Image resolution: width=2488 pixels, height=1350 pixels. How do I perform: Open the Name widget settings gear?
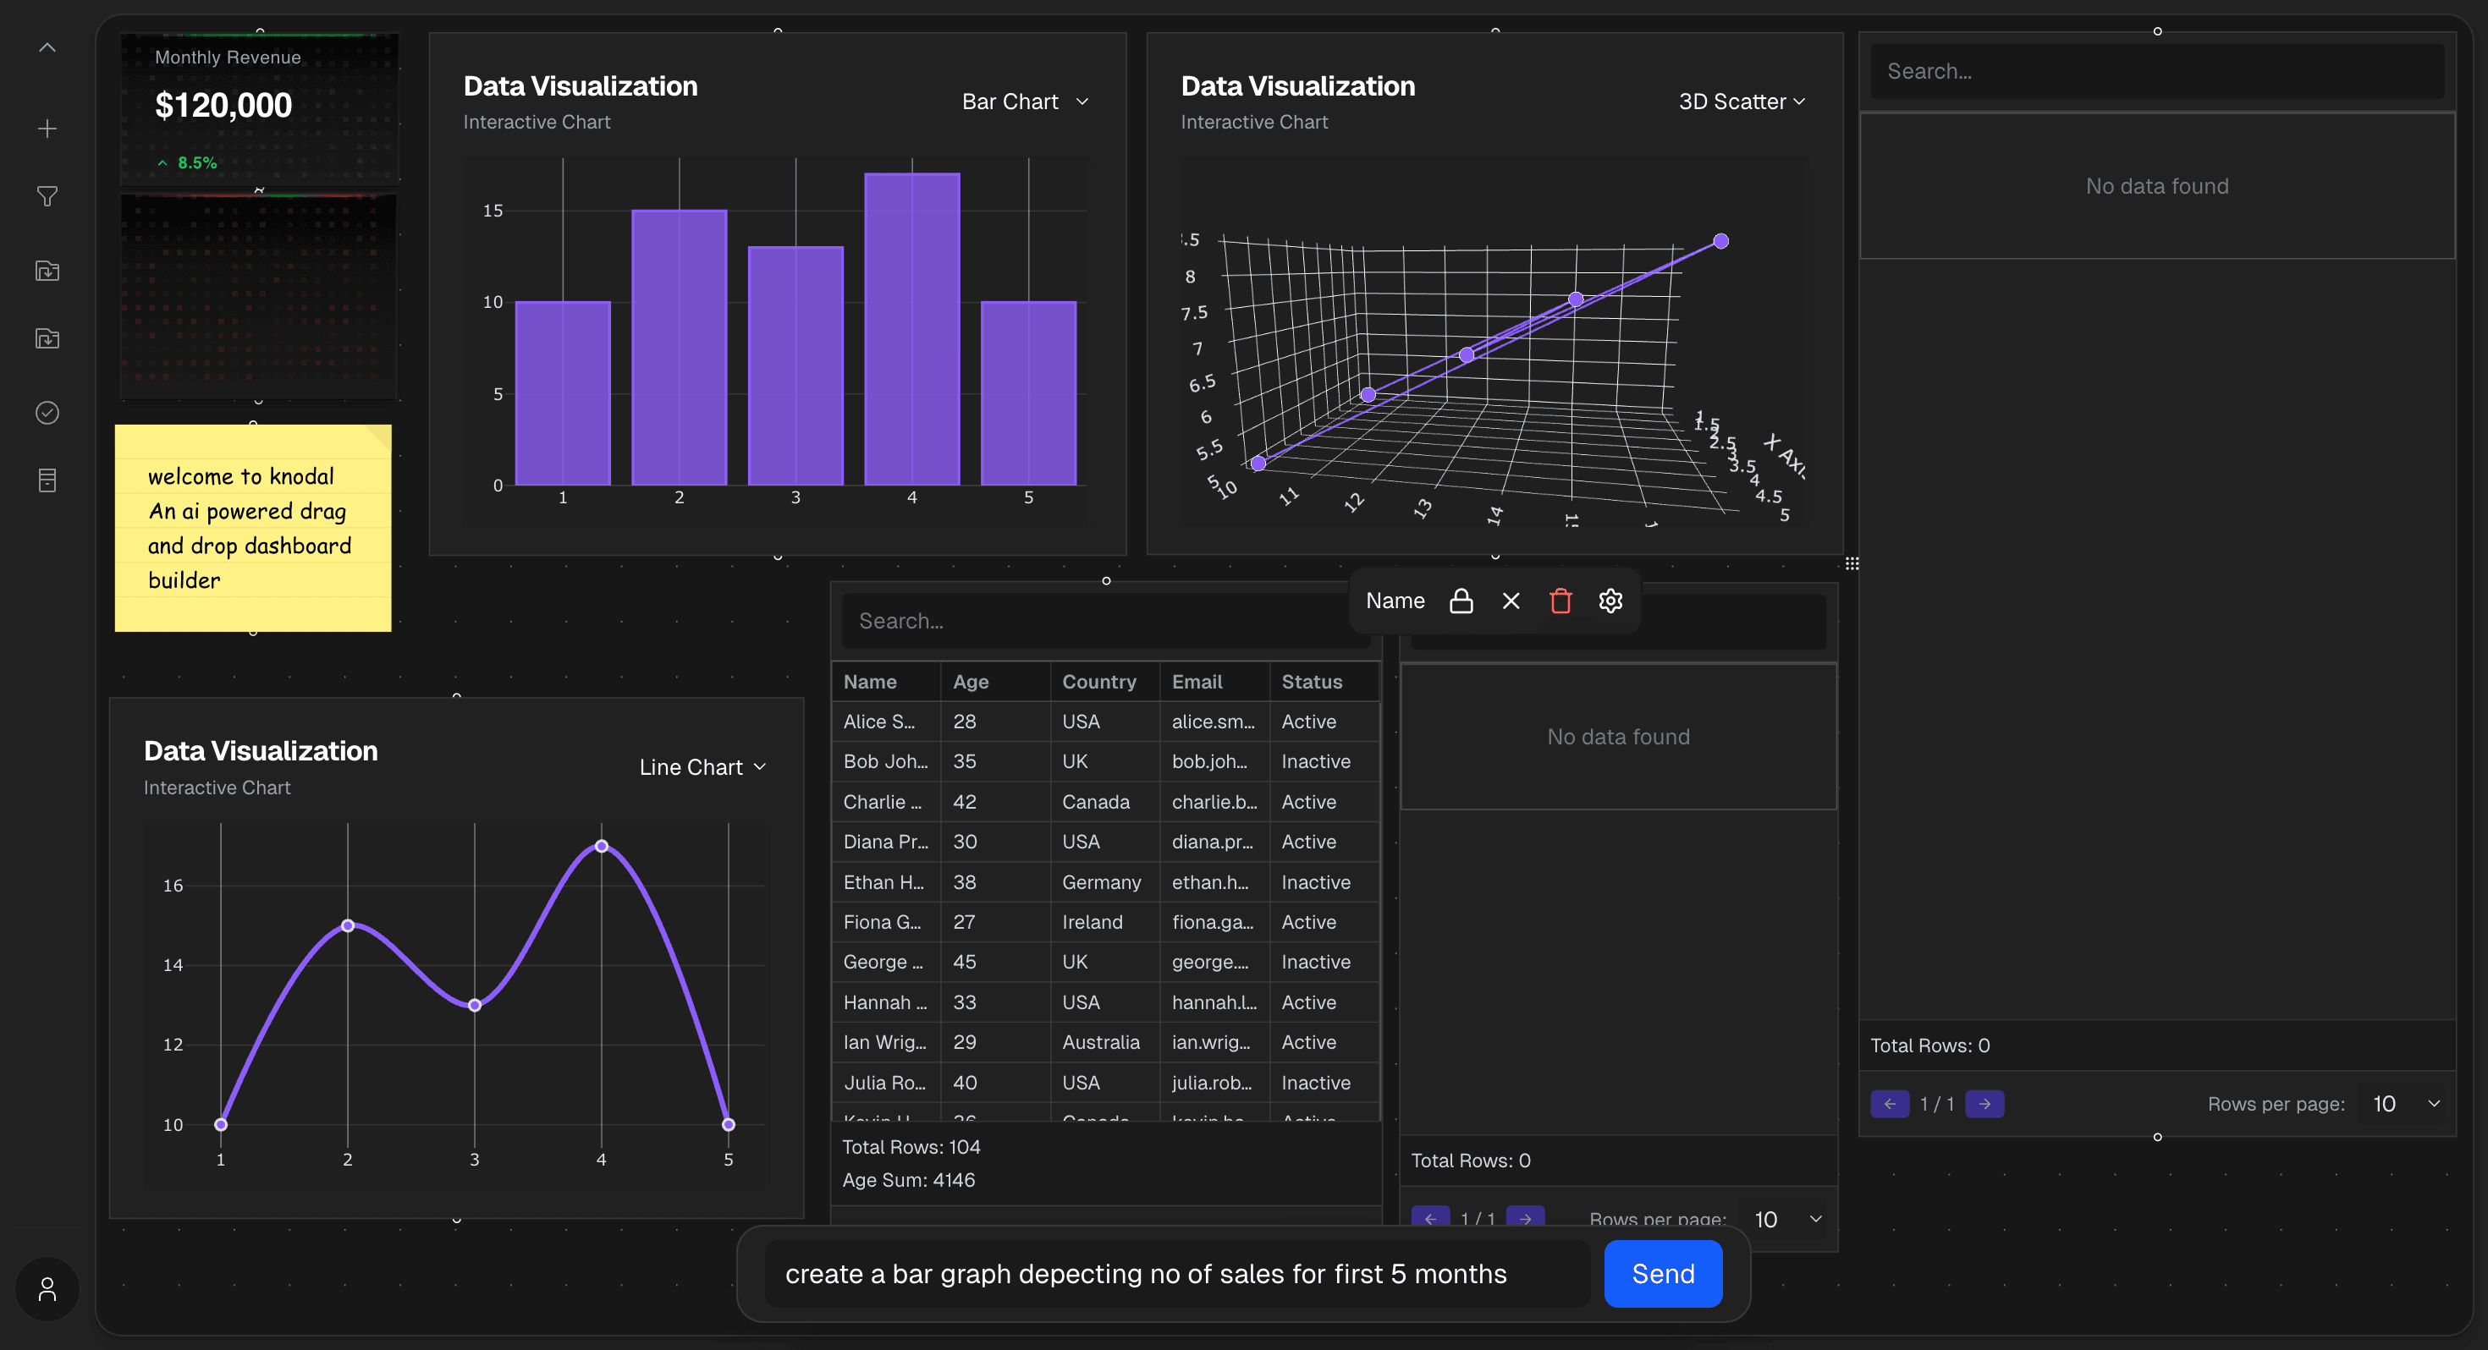point(1610,600)
